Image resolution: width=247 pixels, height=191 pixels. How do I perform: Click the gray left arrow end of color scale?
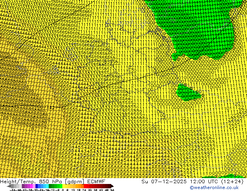9,186
